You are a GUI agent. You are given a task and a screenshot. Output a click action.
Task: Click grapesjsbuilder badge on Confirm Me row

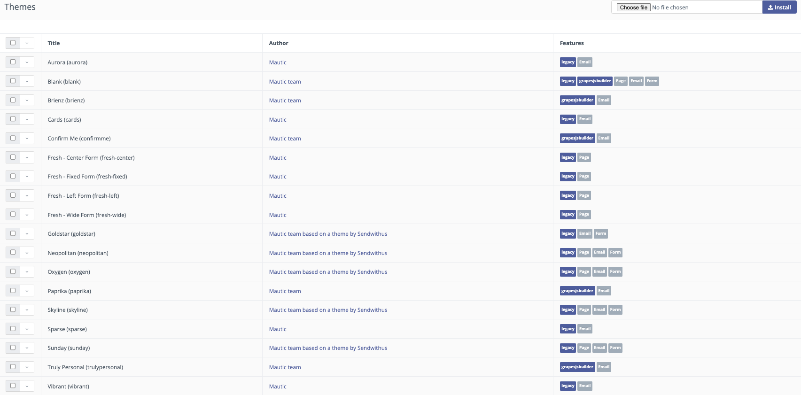pos(577,138)
